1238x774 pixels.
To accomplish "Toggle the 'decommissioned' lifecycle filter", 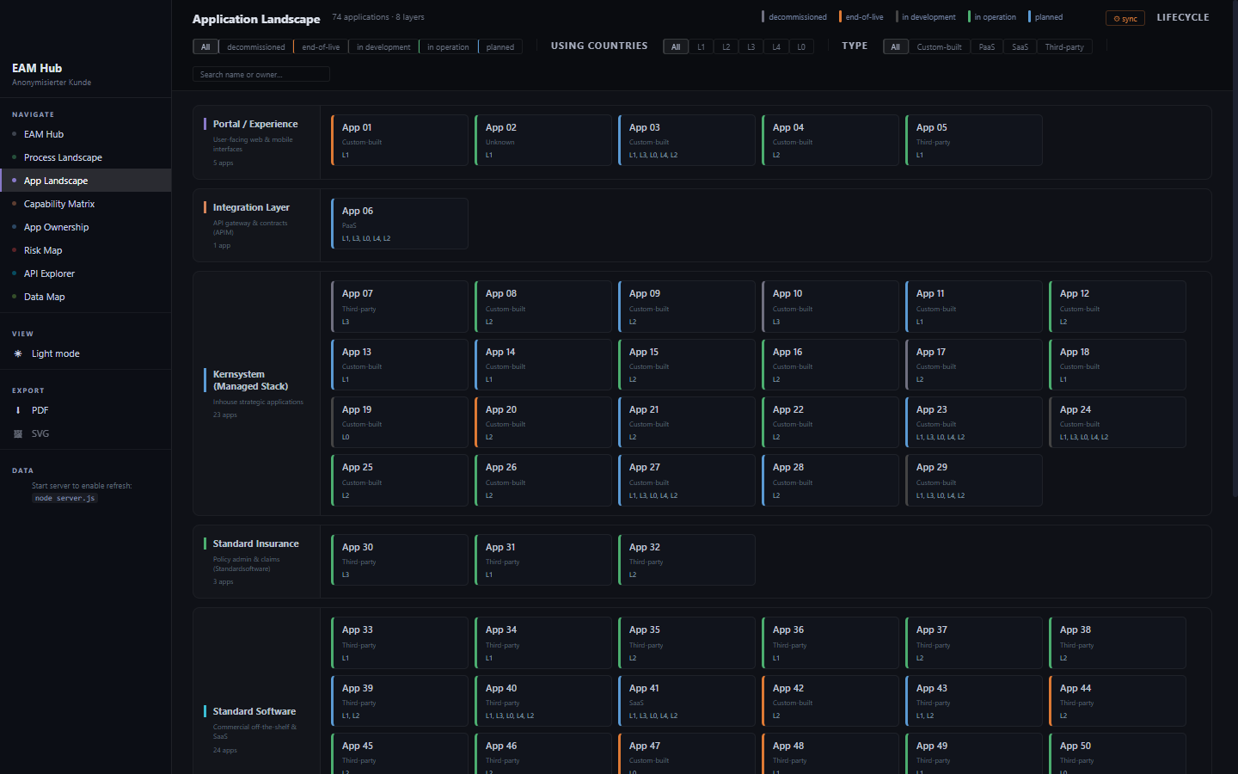I will tap(255, 47).
